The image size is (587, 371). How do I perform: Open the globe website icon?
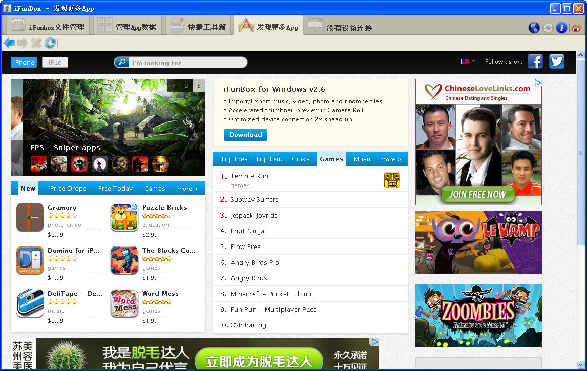(x=534, y=28)
